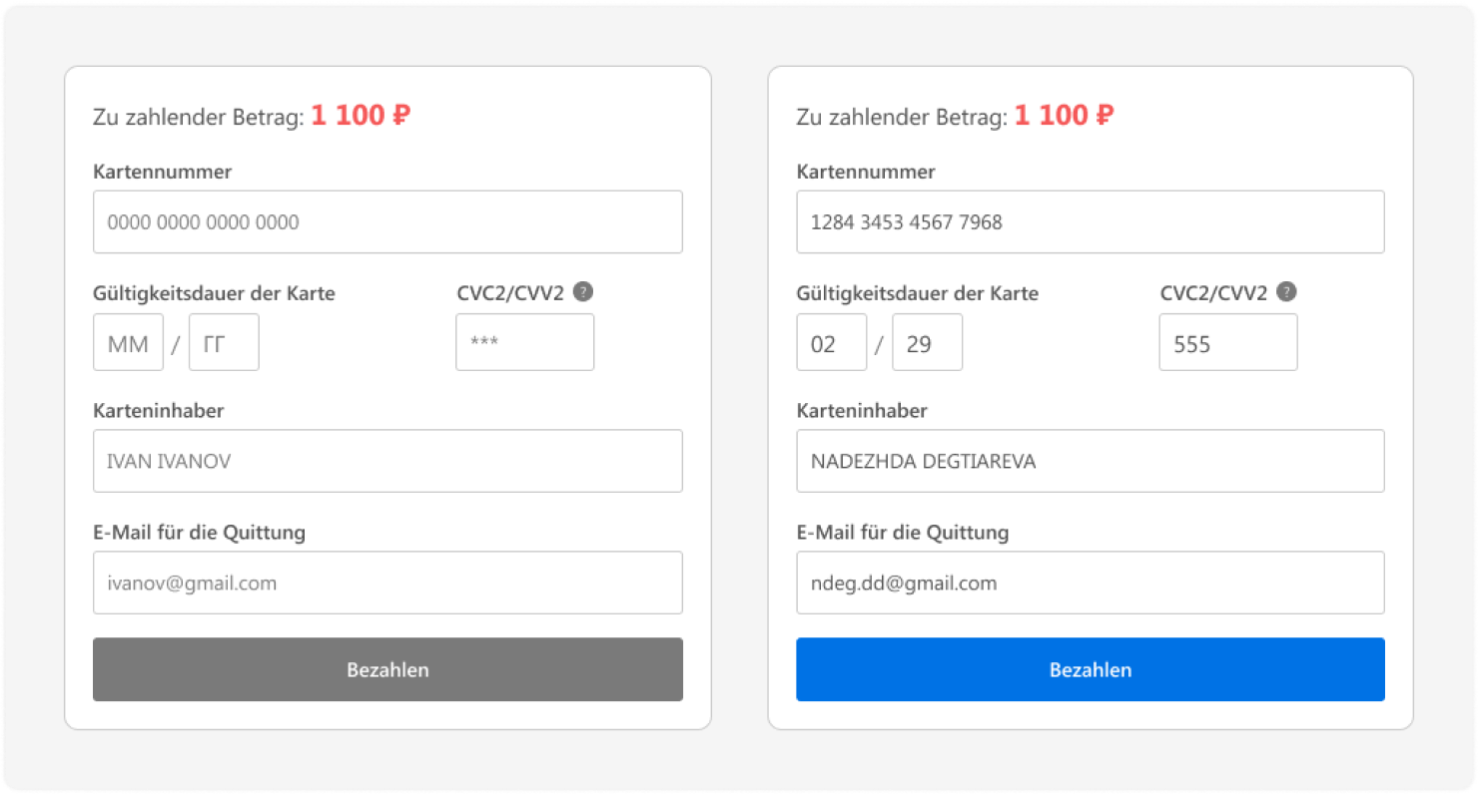Click the CVC2/CVV2 help icon in filled form
Screen dimensions: 1478x794
click(1287, 292)
